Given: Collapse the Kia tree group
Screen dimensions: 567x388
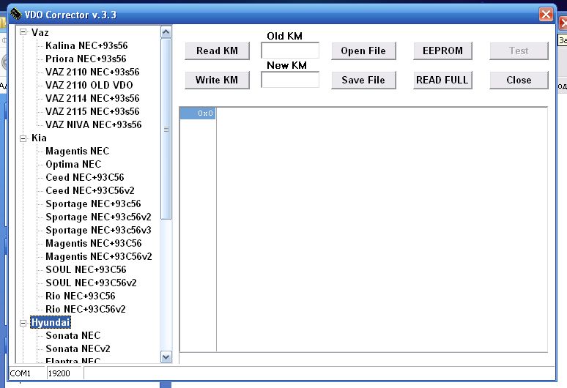Looking at the screenshot, I should [23, 138].
